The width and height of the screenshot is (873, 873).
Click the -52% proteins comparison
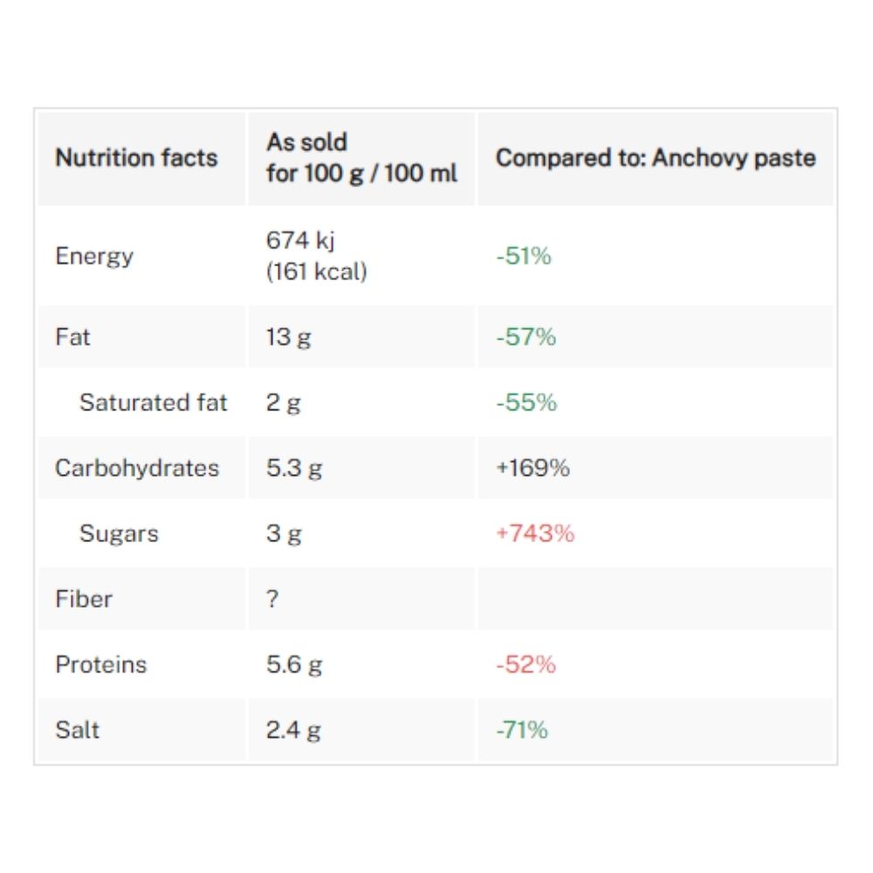(526, 664)
